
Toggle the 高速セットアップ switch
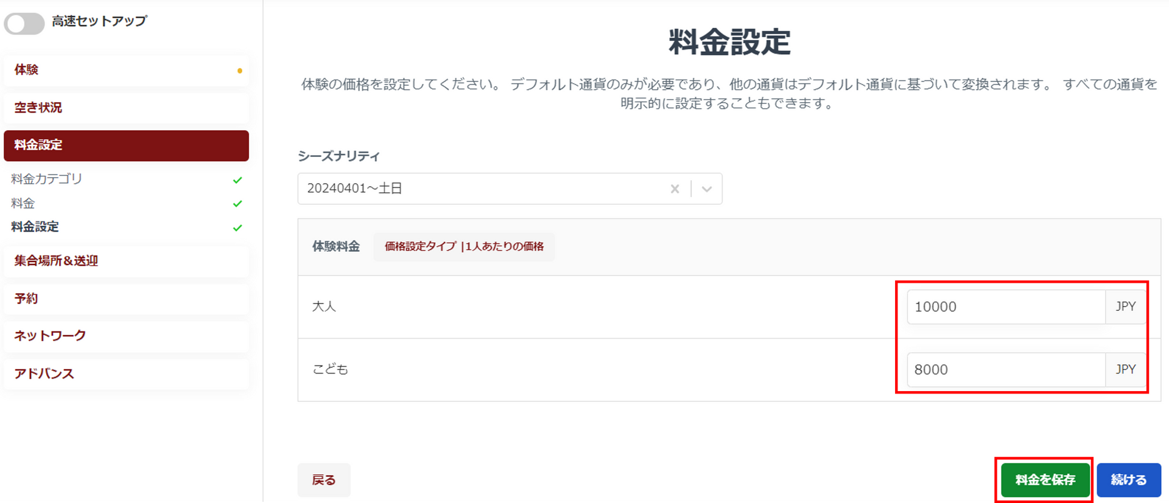(x=24, y=24)
